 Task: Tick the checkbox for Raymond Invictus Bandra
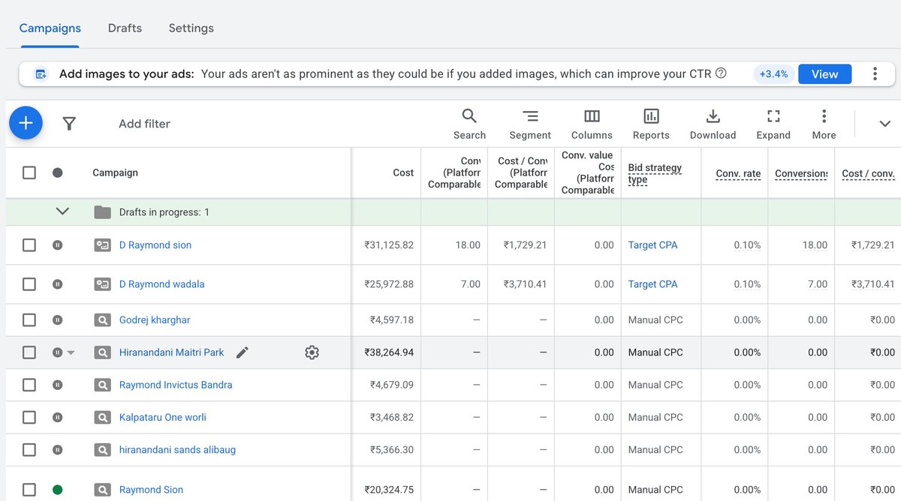pos(29,385)
